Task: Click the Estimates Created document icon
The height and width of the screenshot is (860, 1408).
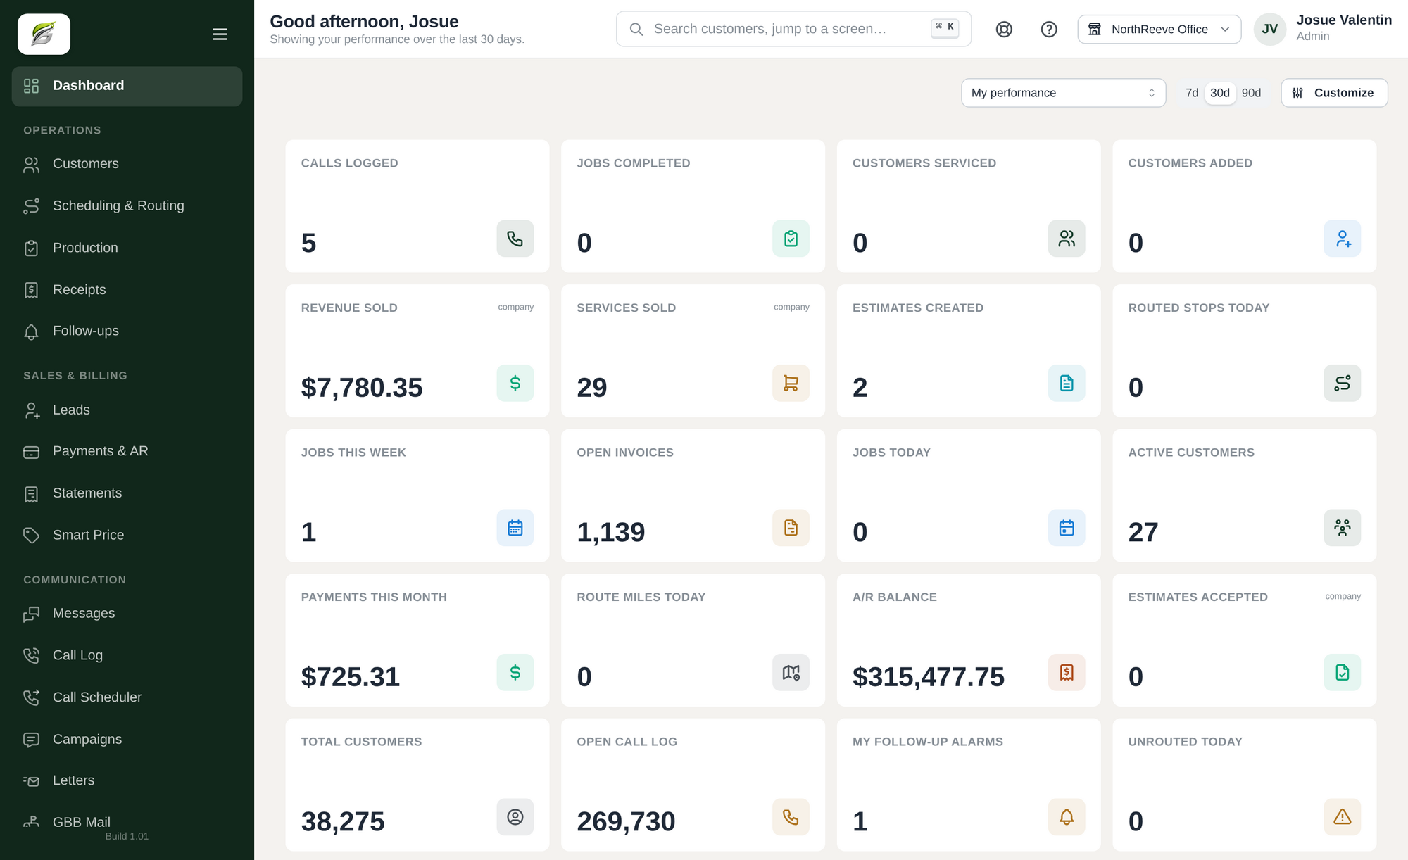Action: [x=1067, y=383]
